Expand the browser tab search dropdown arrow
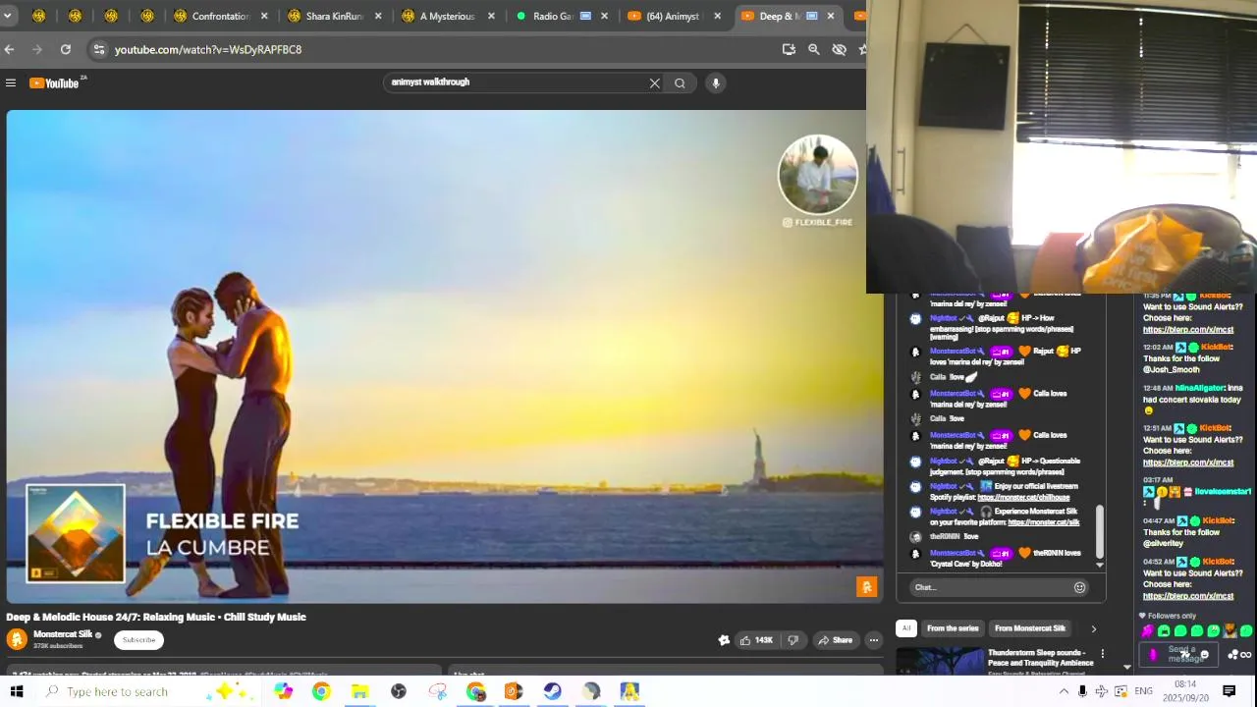 [x=7, y=16]
